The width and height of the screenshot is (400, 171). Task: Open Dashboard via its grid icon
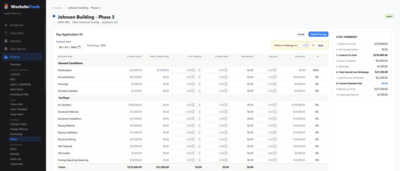point(6,25)
